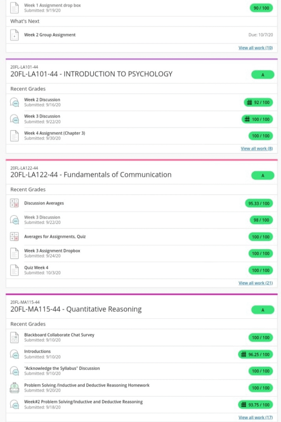Click the Quiz Week 4 document icon
The width and height of the screenshot is (281, 422).
click(14, 270)
